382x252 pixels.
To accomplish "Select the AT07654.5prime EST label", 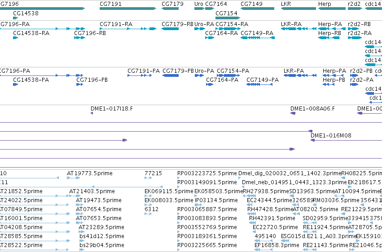I will pos(99,209).
